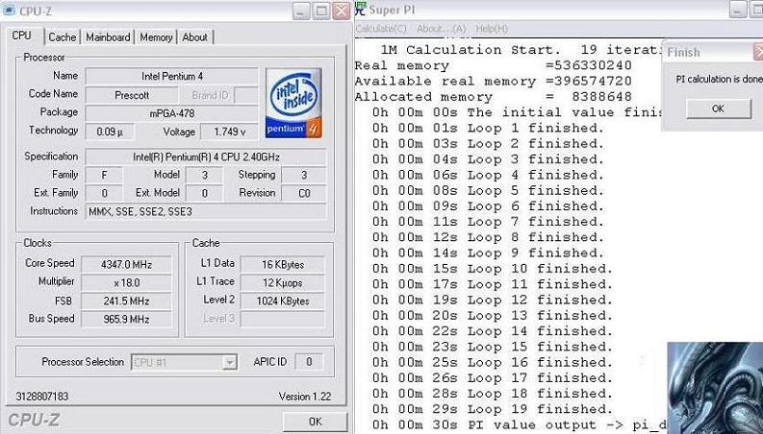Select the CPU tab
This screenshot has height=434, width=763.
coord(22,36)
